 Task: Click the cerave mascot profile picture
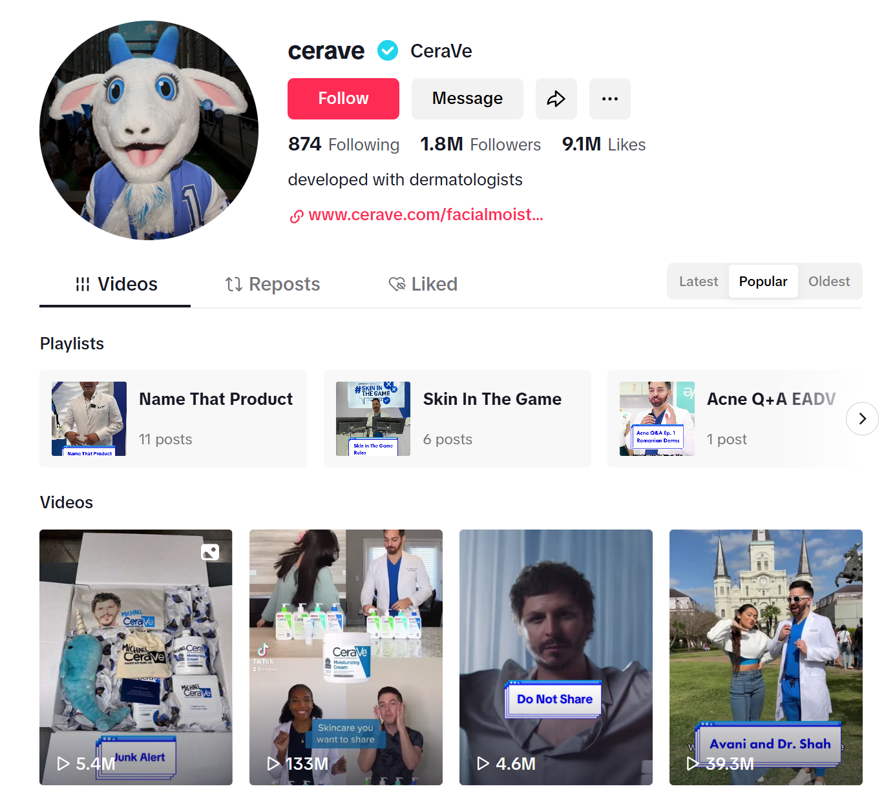click(x=149, y=130)
